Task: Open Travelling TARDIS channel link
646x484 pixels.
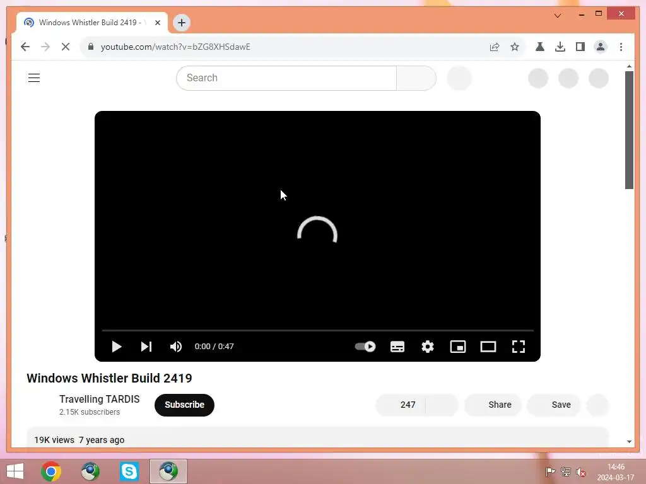Action: tap(99, 399)
